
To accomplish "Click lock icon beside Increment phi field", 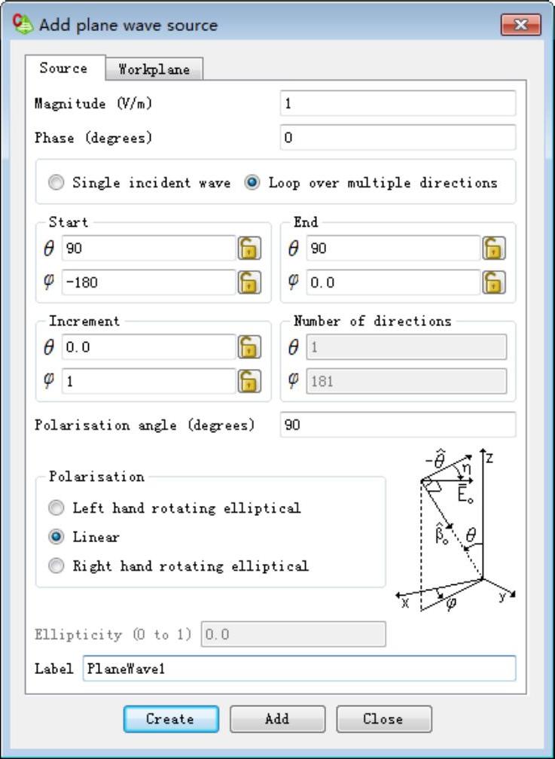I will point(249,381).
